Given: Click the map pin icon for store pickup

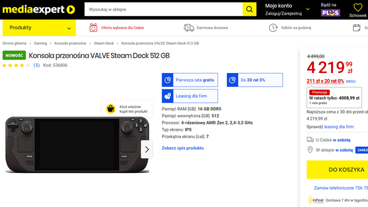Looking at the screenshot, I should coord(310,150).
